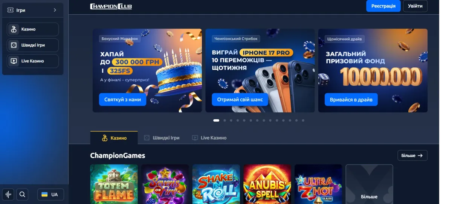Click the Ukrainian flag icon

[x=44, y=195]
